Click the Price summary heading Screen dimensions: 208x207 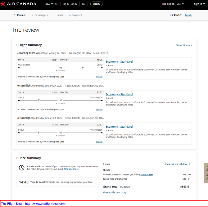point(29,158)
